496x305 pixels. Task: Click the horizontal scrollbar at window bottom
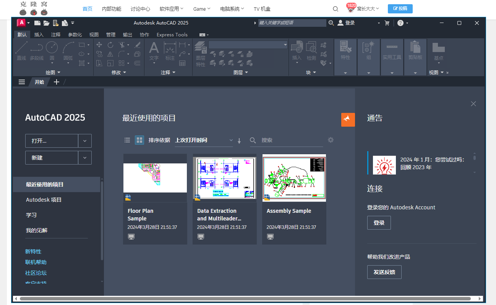pos(245,298)
